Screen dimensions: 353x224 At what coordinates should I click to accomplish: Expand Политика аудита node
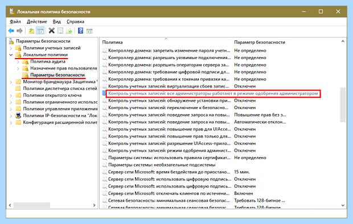[18, 61]
